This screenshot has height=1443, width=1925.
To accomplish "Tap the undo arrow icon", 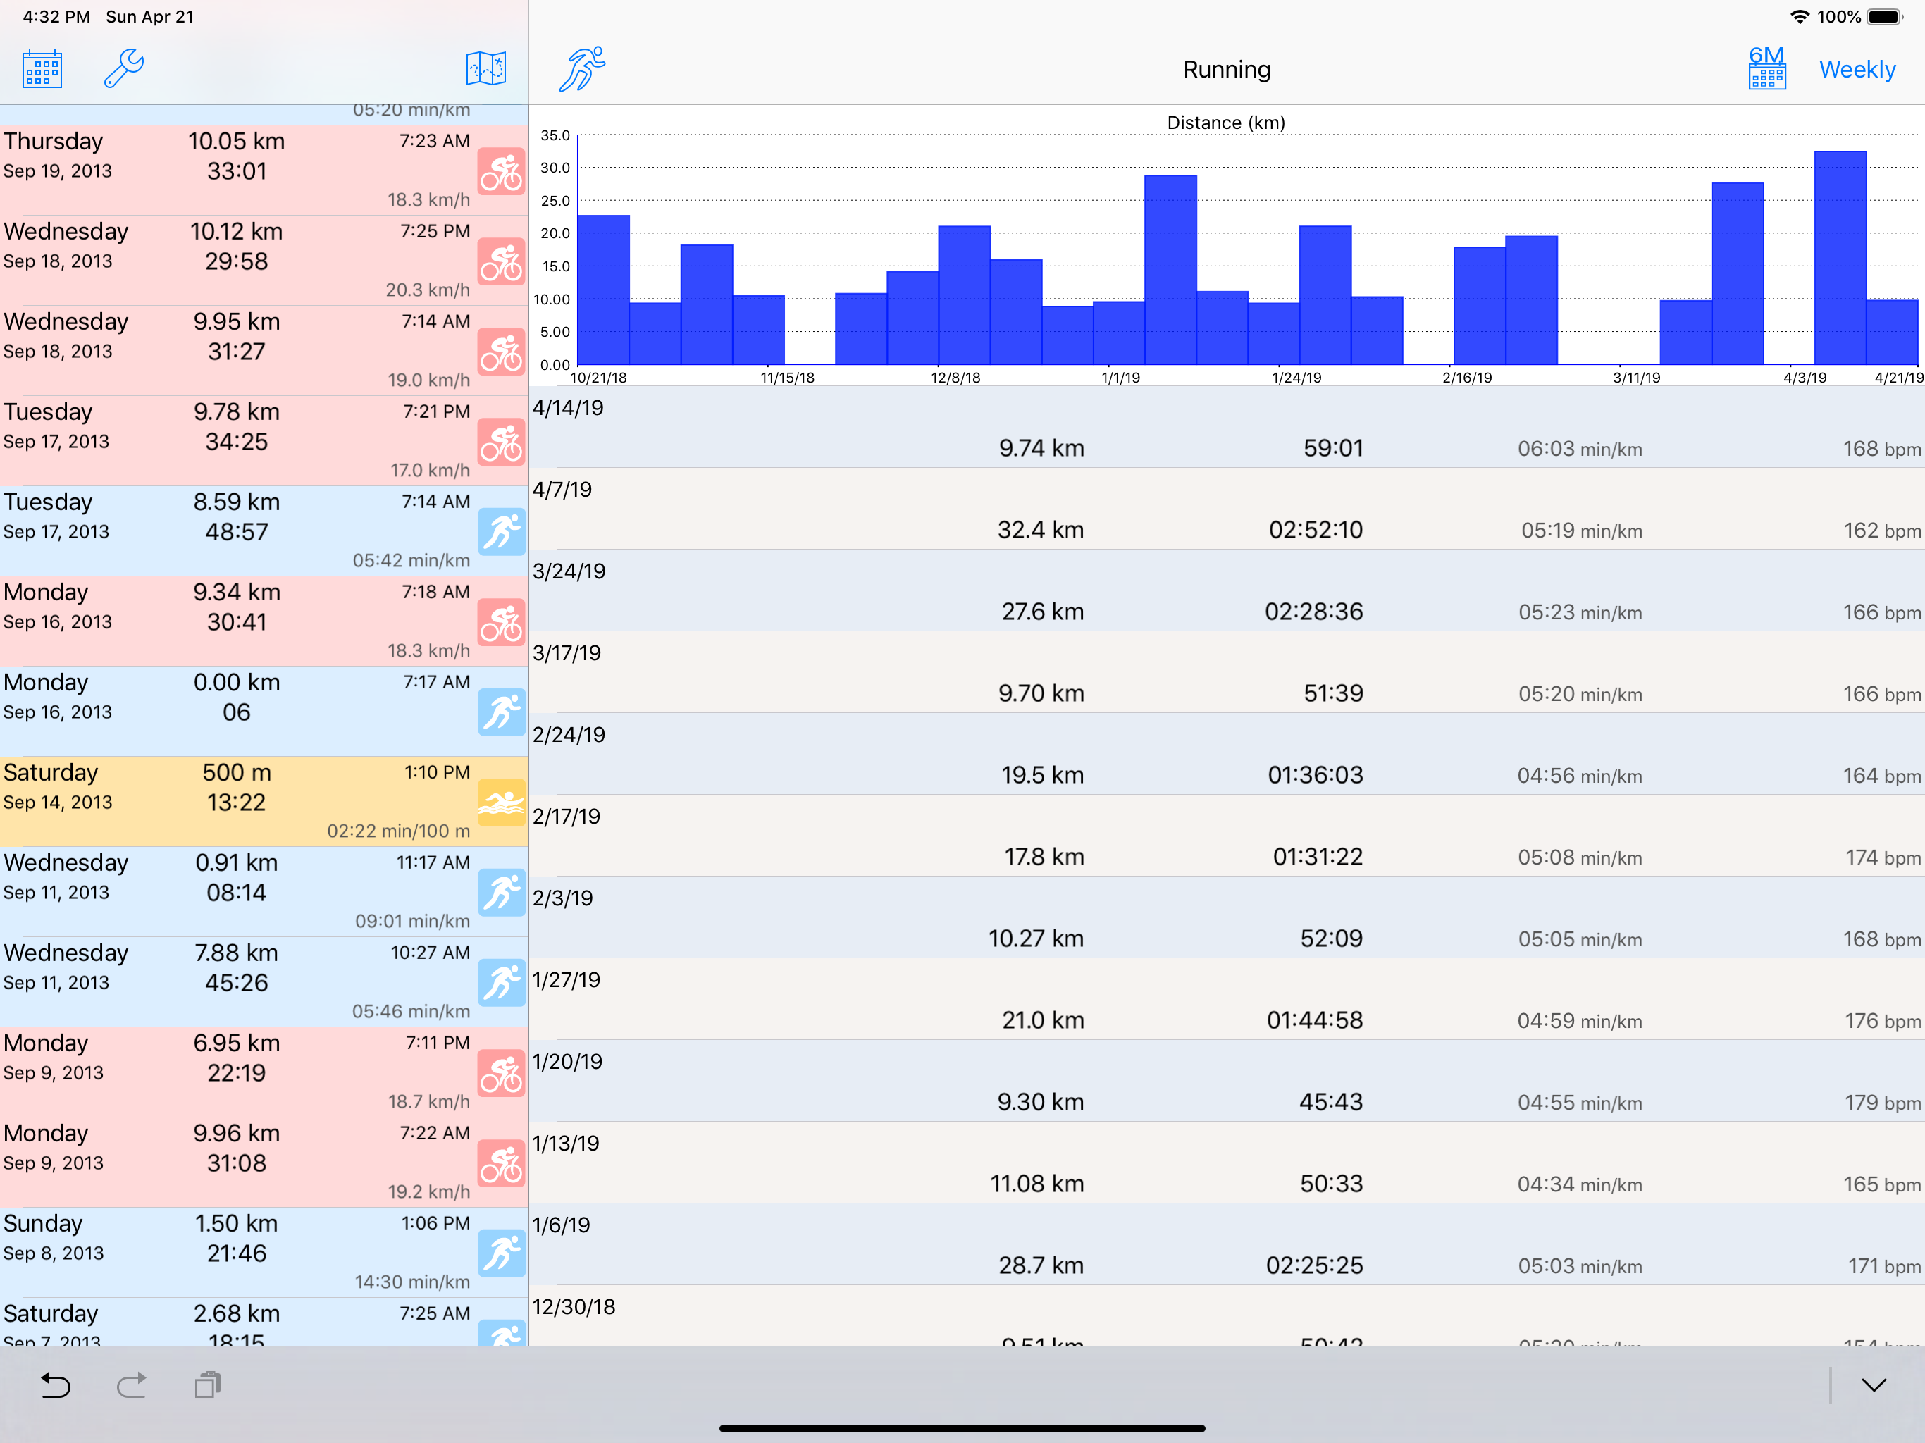I will [56, 1385].
